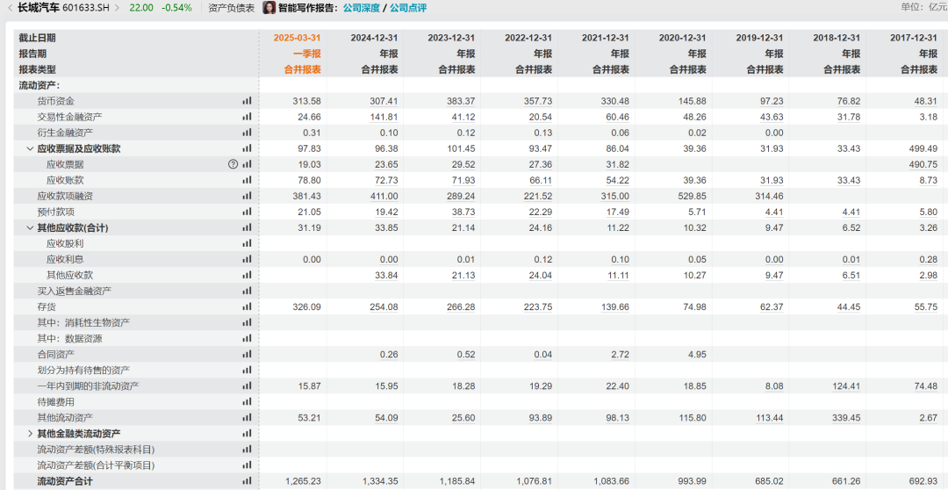
Task: Open chart icon for 应收利息 row
Action: [247, 259]
